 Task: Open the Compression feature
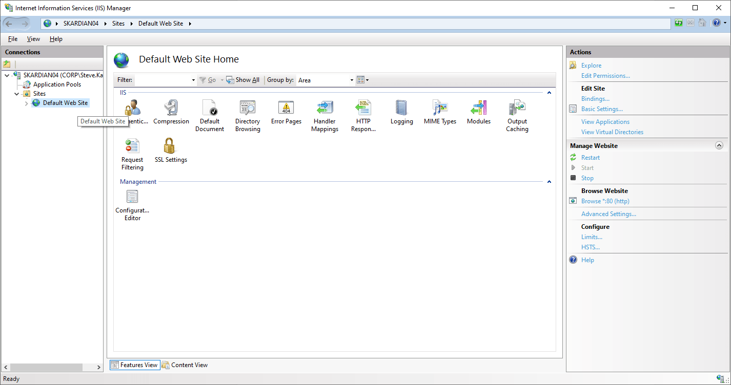(171, 112)
